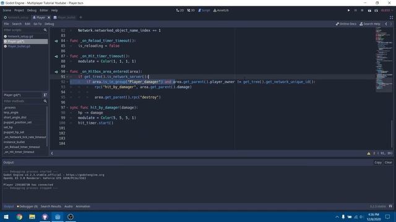The width and height of the screenshot is (396, 222).
Task: Add a new scene tab
Action: (x=80, y=17)
